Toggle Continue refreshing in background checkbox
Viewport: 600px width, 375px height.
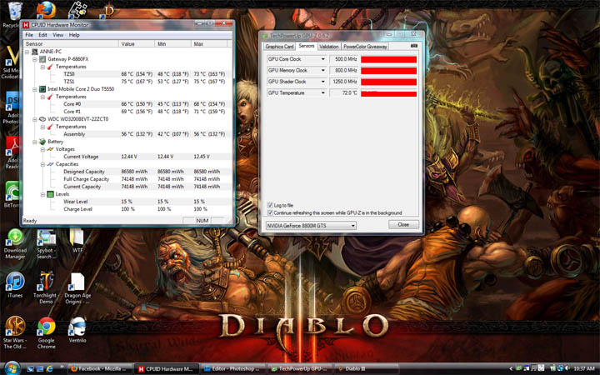[x=270, y=212]
